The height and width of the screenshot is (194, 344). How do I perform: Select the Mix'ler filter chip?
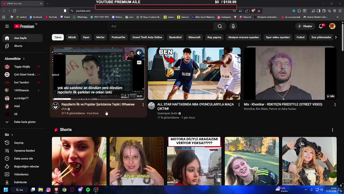click(101, 37)
